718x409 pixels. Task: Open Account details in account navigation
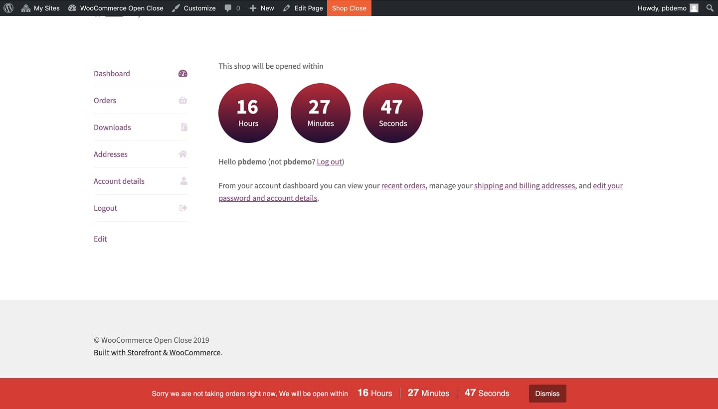(x=119, y=181)
